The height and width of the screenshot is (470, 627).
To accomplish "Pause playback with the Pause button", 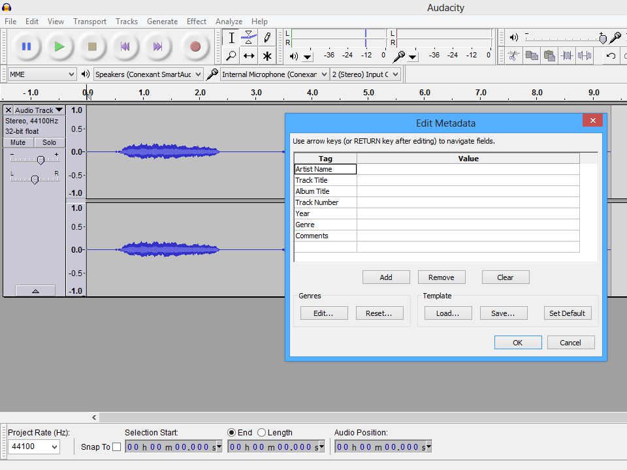I will [26, 47].
